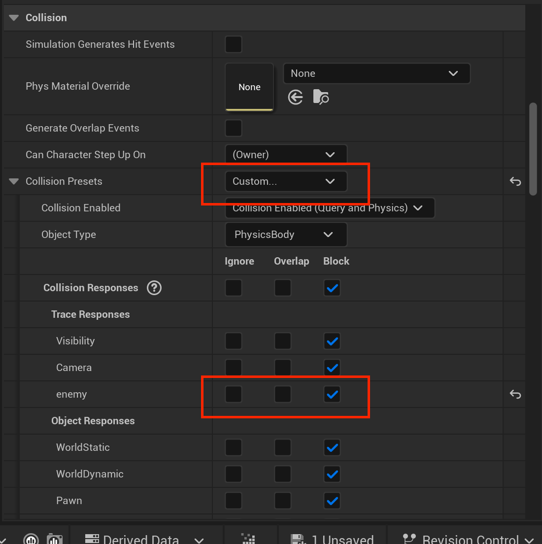Image resolution: width=542 pixels, height=544 pixels.
Task: Click the Can Character Step Up On label
Action: tap(86, 155)
